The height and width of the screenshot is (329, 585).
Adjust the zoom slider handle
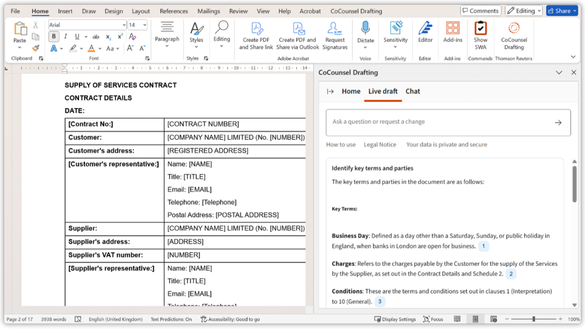point(534,319)
